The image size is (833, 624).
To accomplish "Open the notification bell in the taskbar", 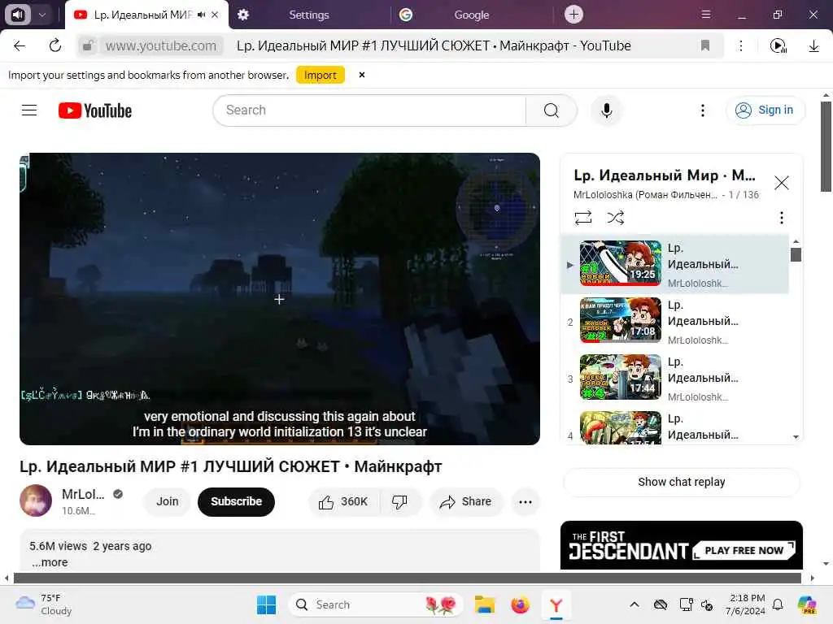I will (778, 604).
